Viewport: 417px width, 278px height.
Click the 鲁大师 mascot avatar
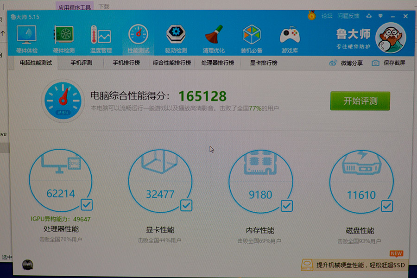tap(391, 38)
